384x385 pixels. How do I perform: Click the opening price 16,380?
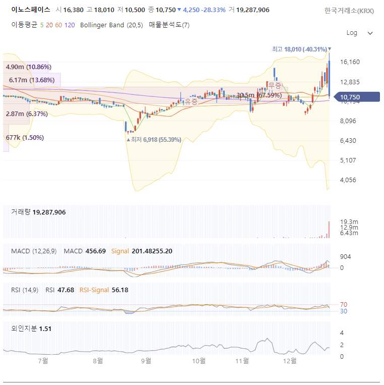point(73,10)
